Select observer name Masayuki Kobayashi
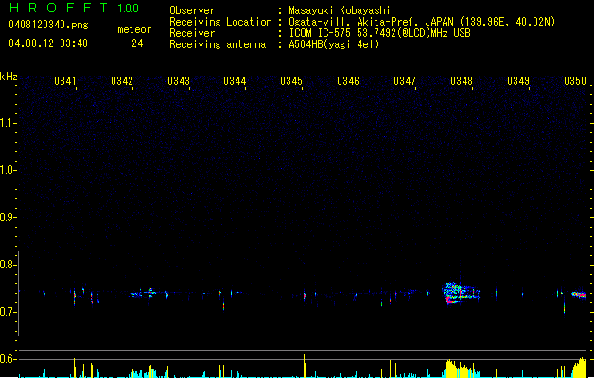This screenshot has height=378, width=595. [x=340, y=10]
